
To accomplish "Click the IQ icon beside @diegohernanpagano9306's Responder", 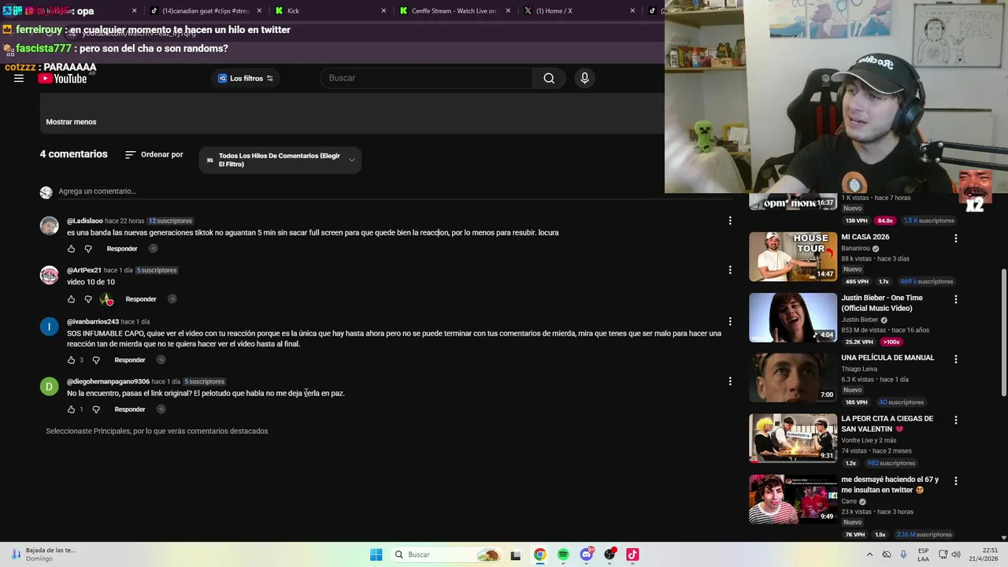I will click(161, 409).
